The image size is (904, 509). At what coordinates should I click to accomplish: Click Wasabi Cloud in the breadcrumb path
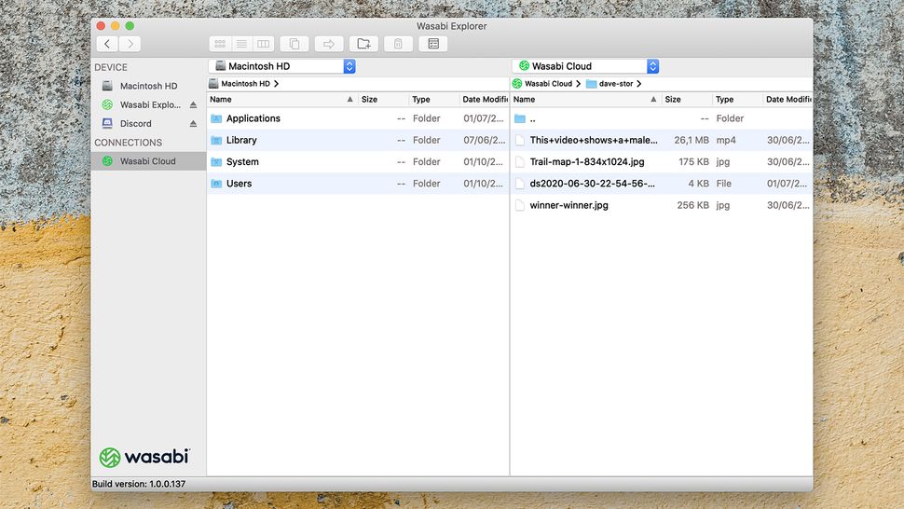tap(548, 84)
